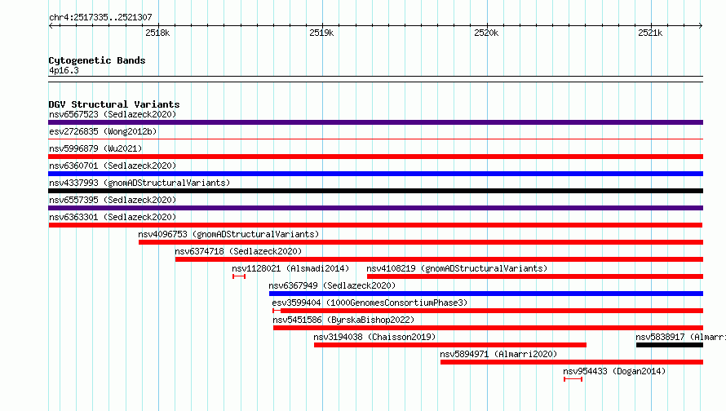
Task: Click the thin red esv2726835 variant line
Action: (375, 139)
